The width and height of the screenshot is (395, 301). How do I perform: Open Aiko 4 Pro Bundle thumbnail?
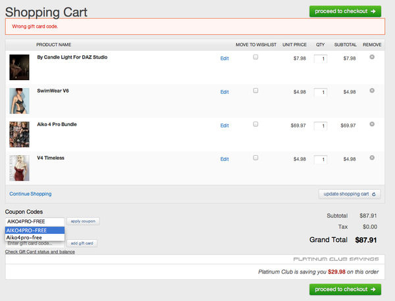click(x=19, y=134)
